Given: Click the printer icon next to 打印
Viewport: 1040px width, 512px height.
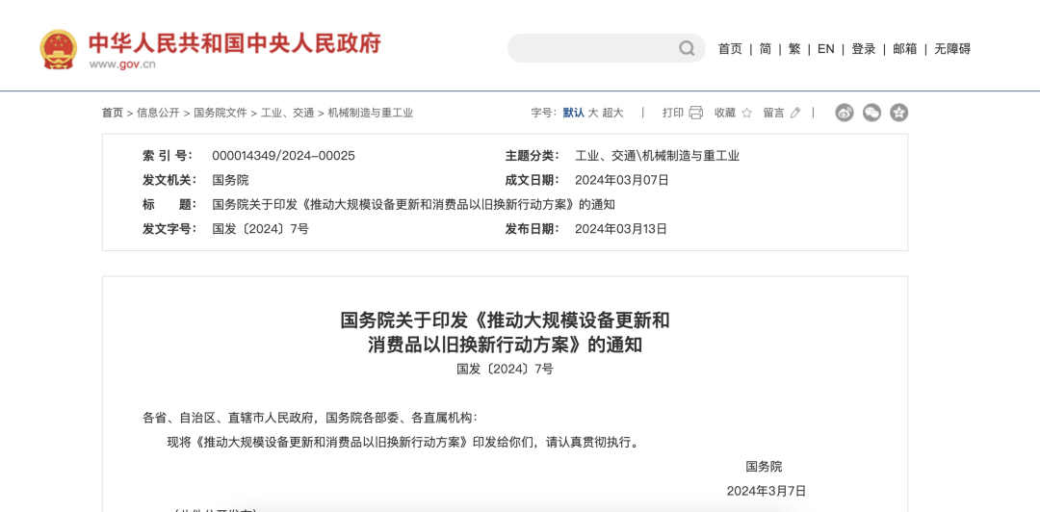Looking at the screenshot, I should click(x=696, y=113).
